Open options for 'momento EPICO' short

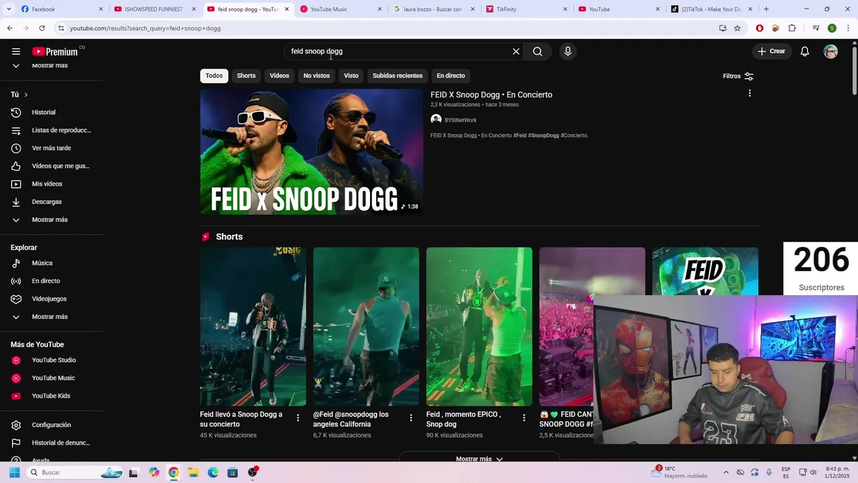524,418
